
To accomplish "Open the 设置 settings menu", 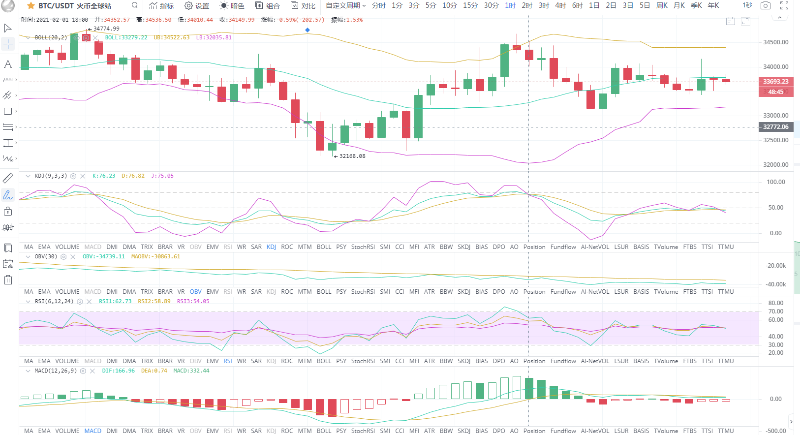I will point(197,5).
